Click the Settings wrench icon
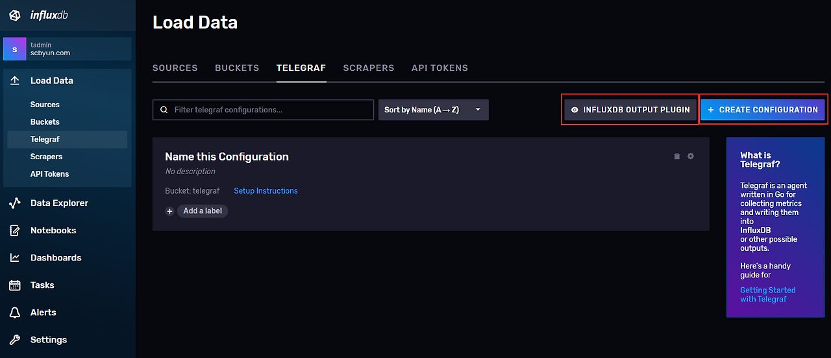The width and height of the screenshot is (831, 358). coord(15,340)
